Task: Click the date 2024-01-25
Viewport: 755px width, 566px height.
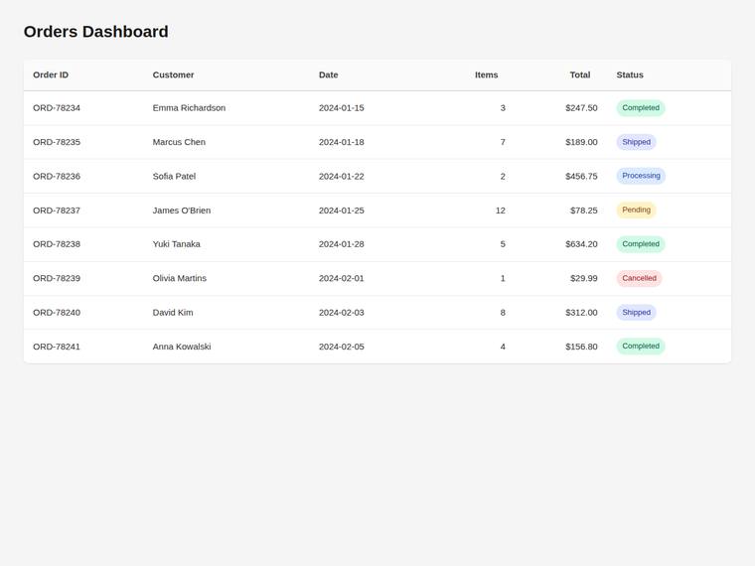Action: (342, 211)
